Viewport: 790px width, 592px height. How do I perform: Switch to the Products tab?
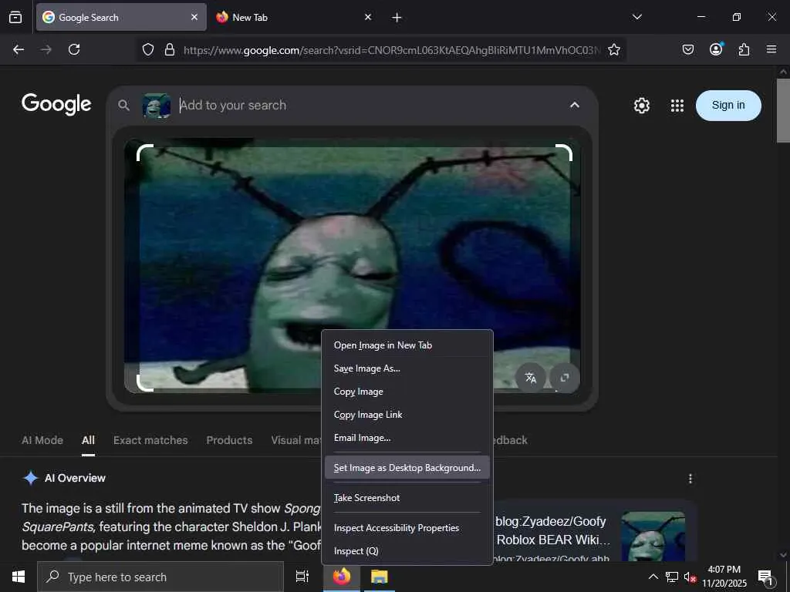pos(229,440)
